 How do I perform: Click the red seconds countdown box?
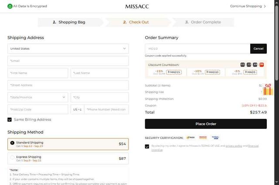tap(262, 65)
